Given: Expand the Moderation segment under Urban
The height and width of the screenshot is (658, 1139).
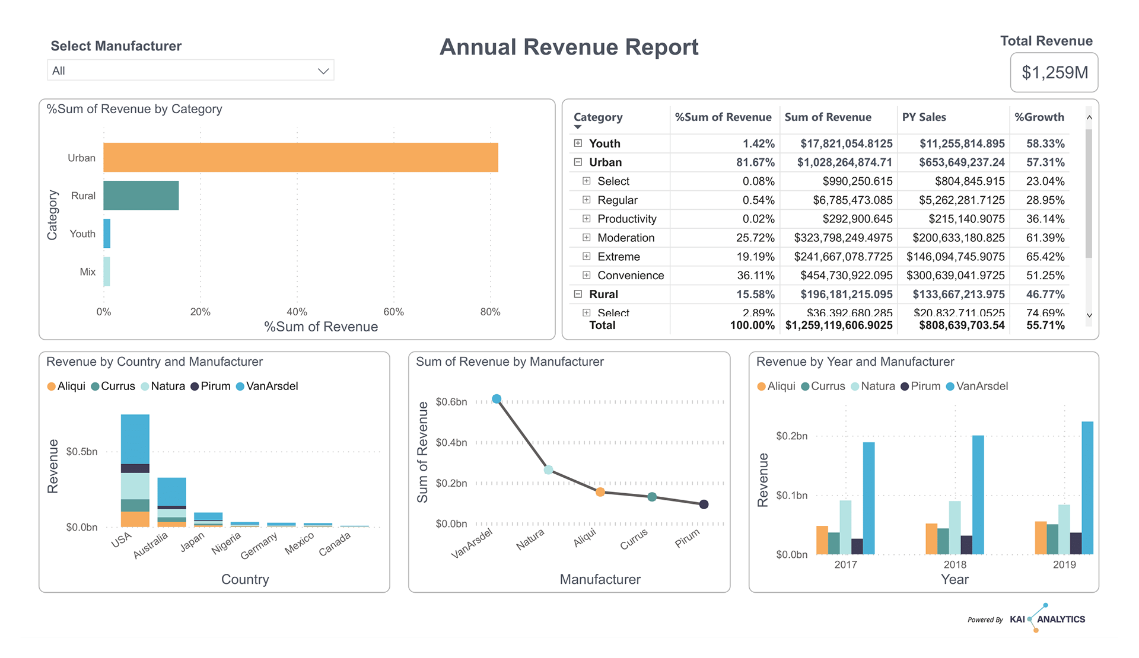Looking at the screenshot, I should (586, 238).
